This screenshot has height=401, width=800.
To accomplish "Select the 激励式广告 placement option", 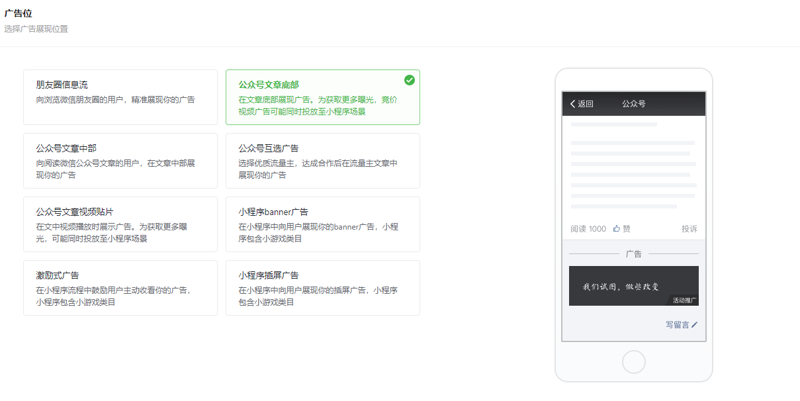I will coord(120,288).
